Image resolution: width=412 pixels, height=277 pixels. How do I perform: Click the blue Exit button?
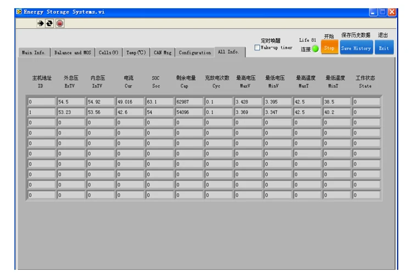(384, 48)
